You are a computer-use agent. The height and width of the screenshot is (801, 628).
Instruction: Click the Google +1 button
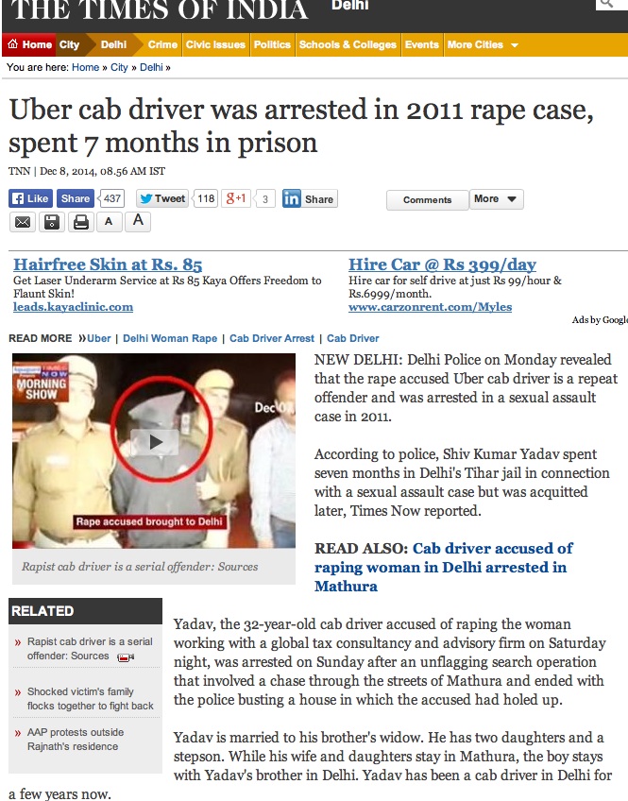click(236, 198)
